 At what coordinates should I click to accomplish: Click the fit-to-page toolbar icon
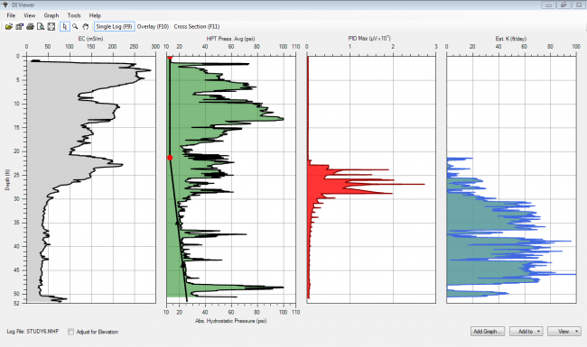51,26
